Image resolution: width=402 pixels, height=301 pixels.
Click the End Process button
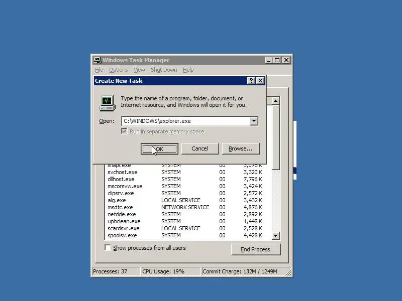pos(256,249)
